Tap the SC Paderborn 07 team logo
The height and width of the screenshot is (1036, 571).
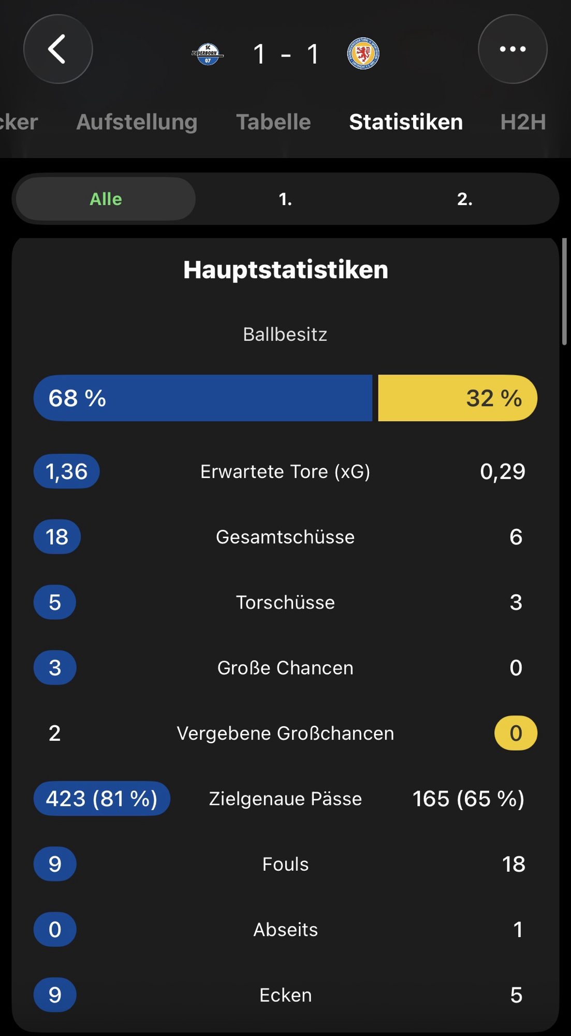point(208,54)
